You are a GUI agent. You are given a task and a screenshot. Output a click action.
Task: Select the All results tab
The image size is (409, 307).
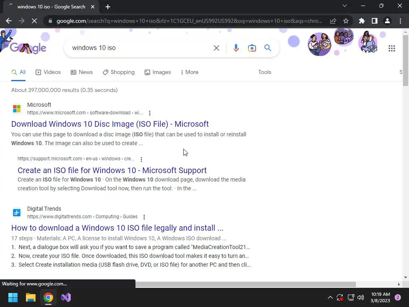[x=18, y=72]
